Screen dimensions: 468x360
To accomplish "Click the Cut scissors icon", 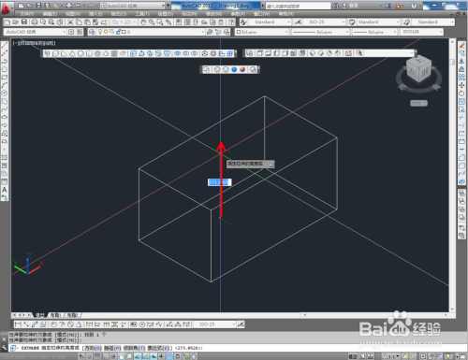I will point(70,22).
